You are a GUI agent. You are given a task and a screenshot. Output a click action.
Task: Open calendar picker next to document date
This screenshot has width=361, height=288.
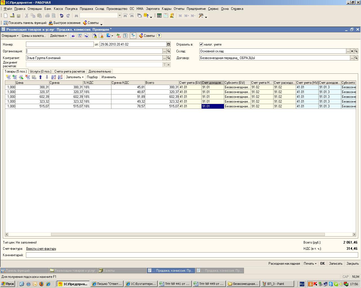[x=168, y=44]
